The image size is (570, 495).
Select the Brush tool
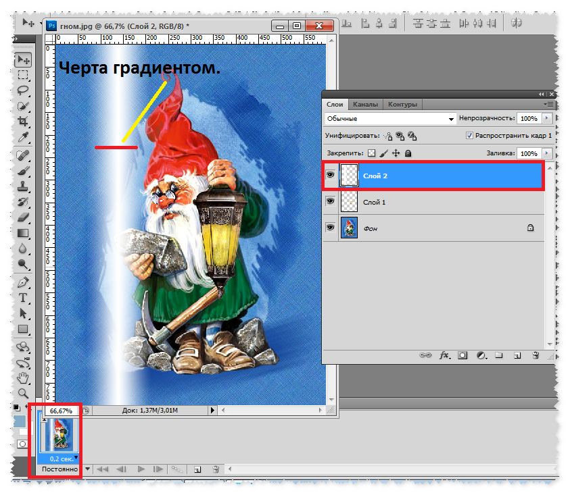click(x=23, y=171)
